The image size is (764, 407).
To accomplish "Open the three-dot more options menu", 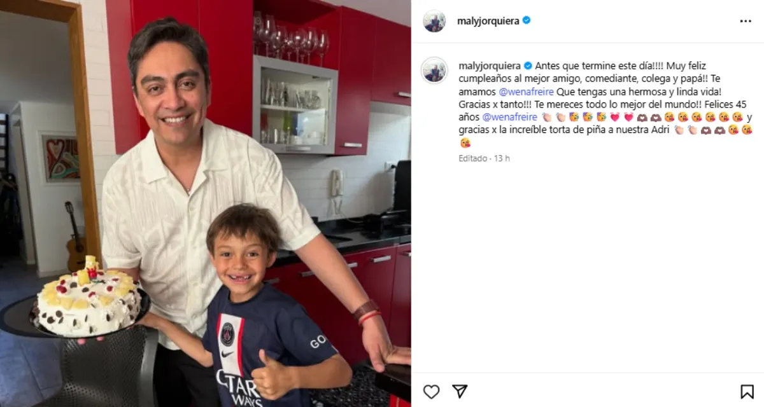I will [x=746, y=21].
